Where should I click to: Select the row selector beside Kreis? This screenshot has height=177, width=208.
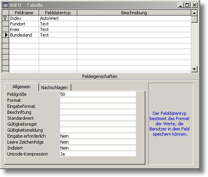[x=6, y=29]
